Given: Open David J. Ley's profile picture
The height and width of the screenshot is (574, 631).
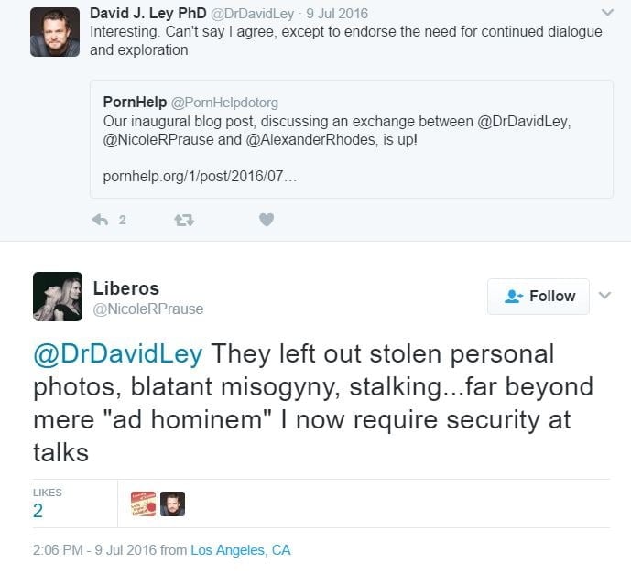Looking at the screenshot, I should pyautogui.click(x=55, y=32).
